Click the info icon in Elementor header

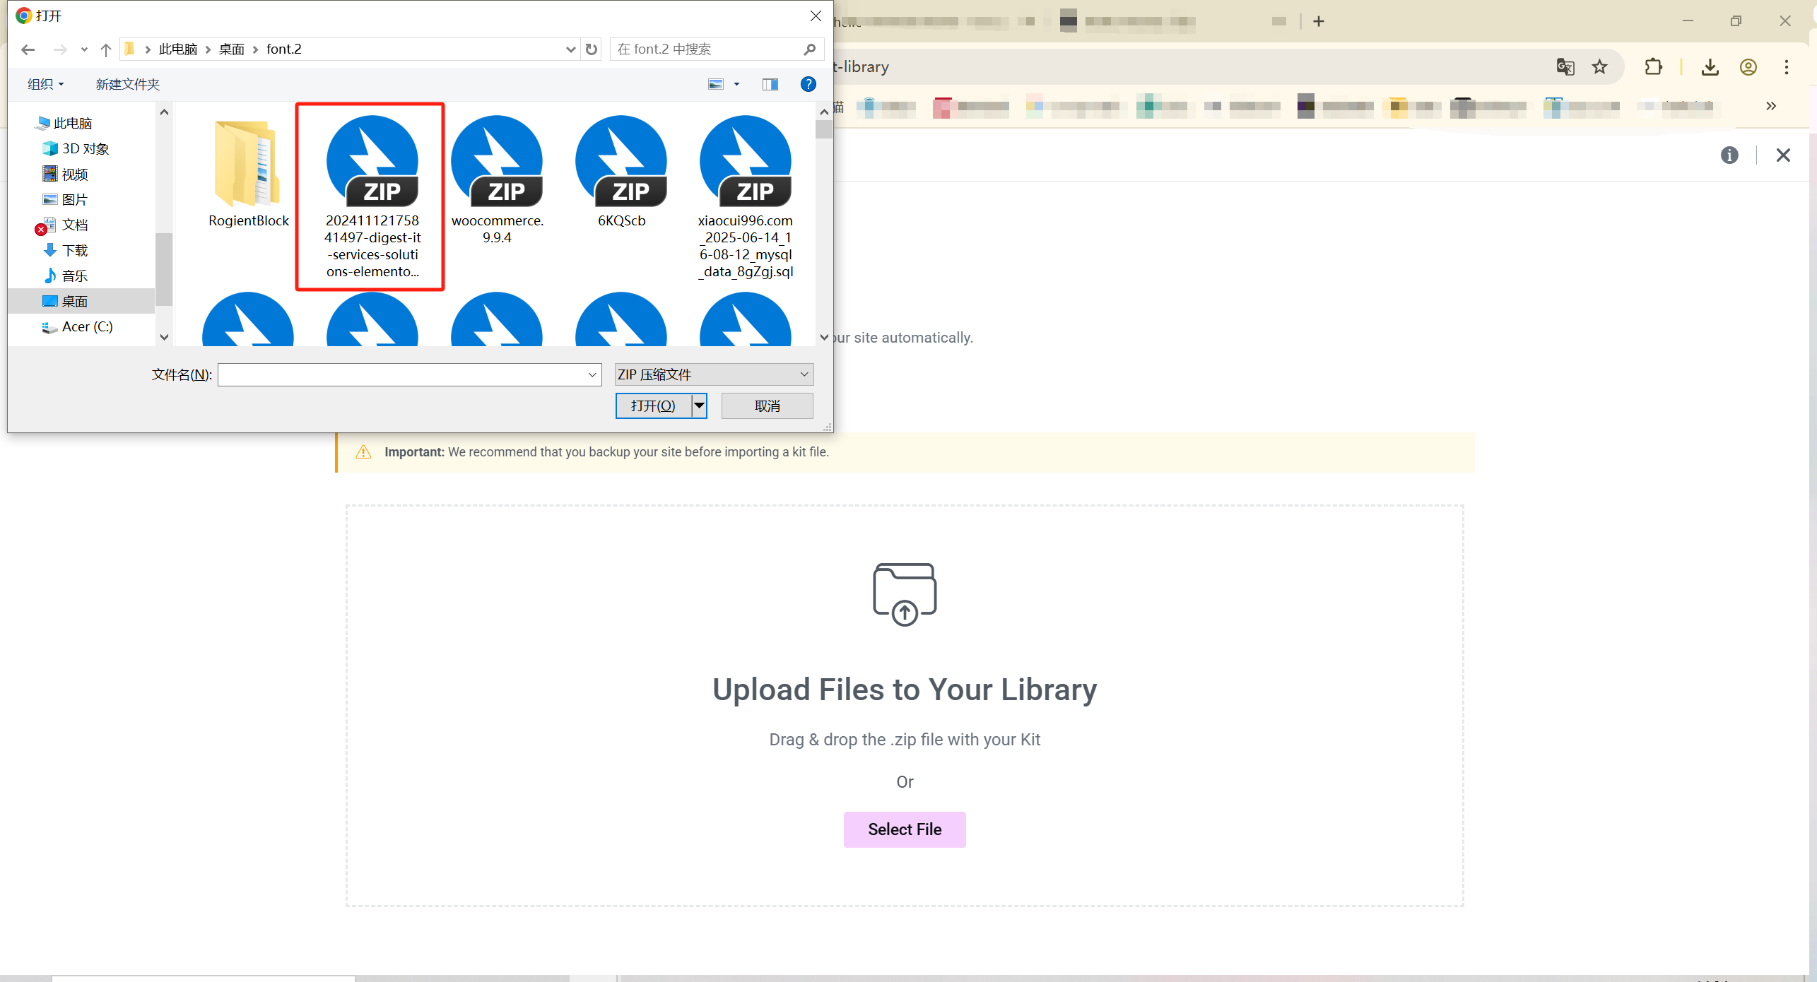click(x=1729, y=155)
